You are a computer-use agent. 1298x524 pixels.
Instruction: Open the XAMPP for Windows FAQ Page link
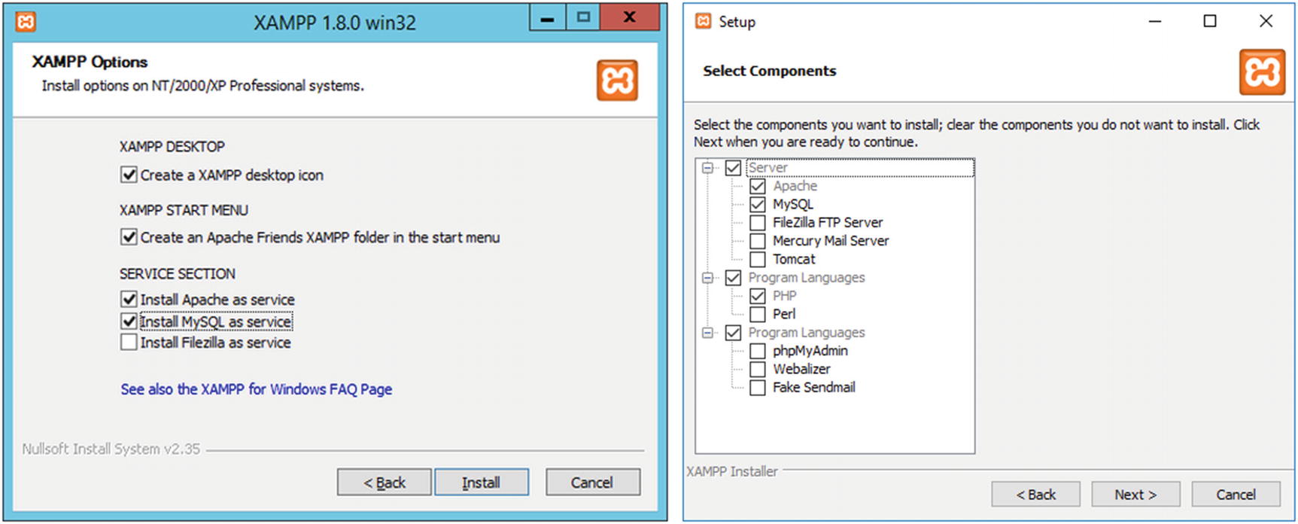[256, 389]
